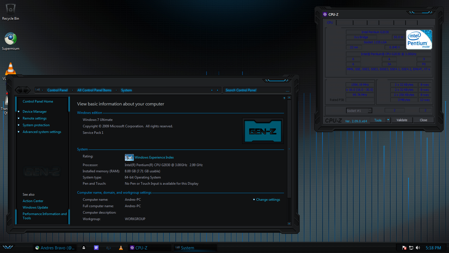This screenshot has height=253, width=449.
Task: Select the 'Intel Pentium G2030' name field
Action: pyautogui.click(x=375, y=32)
